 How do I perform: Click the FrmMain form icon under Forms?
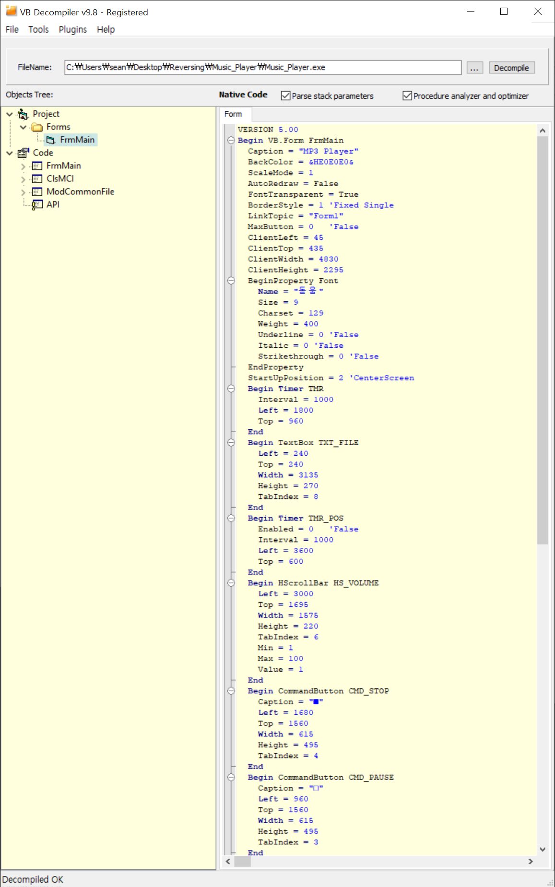click(x=51, y=140)
